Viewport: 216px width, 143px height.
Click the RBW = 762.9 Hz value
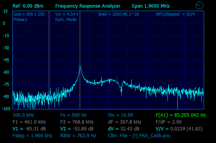[x=78, y=136]
